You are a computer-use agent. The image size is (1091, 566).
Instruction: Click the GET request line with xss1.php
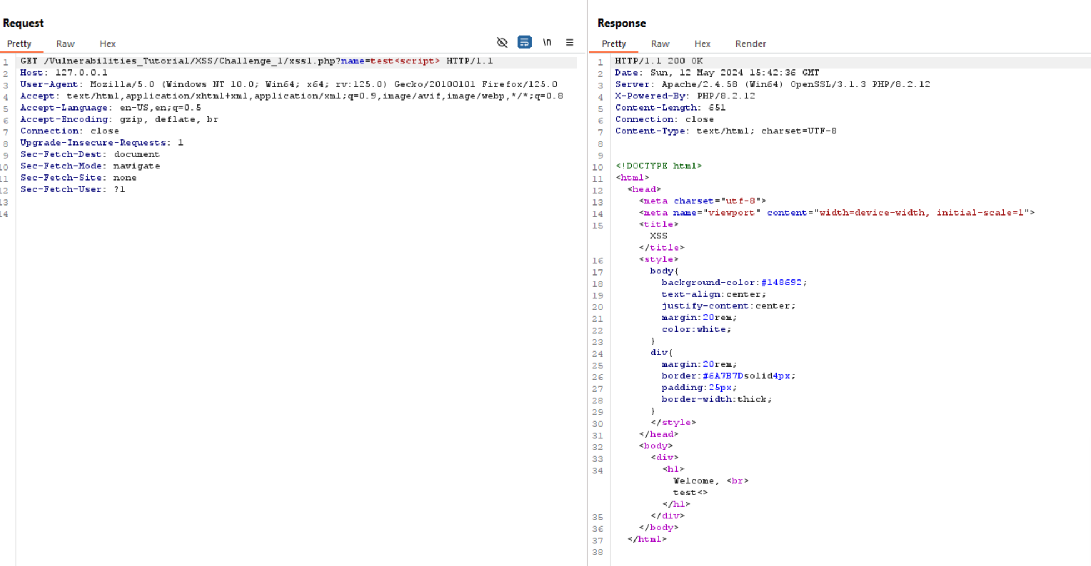256,61
